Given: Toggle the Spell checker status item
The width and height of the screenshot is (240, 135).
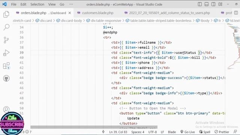Looking at the screenshot, I should (205, 132).
